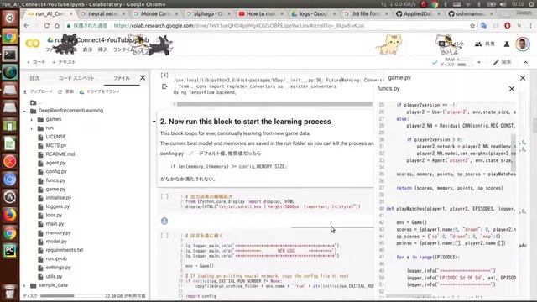The width and height of the screenshot is (537, 302).
Task: Open the Runtime menu
Action: pos(123,50)
